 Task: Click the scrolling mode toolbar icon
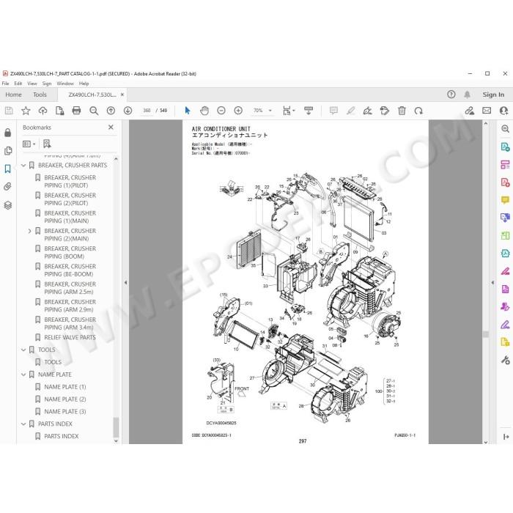[x=309, y=111]
